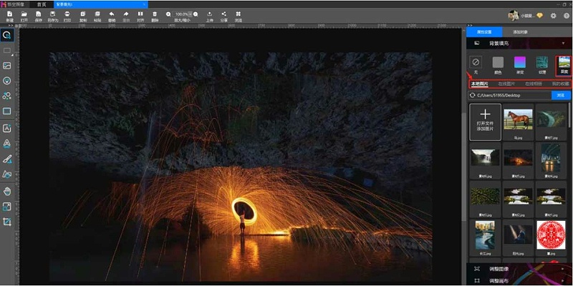Switch to the 添加对象 tab
Screen dimensions: 573x286
[x=521, y=32]
